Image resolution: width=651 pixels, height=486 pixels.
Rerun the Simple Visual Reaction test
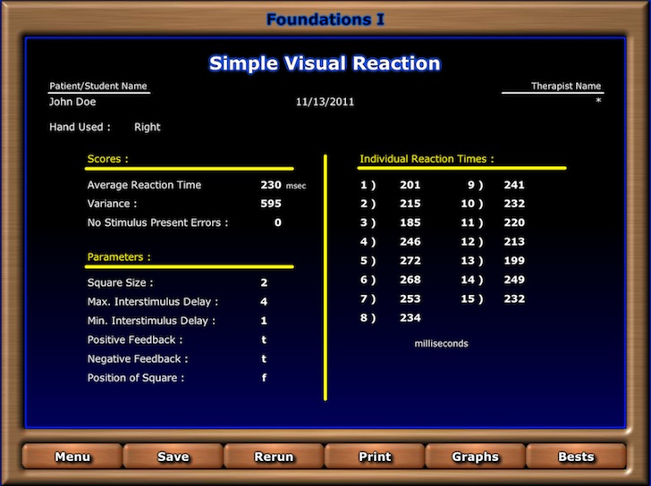coord(274,457)
